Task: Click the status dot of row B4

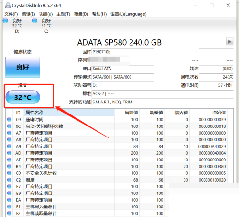Action: click(x=9, y=166)
